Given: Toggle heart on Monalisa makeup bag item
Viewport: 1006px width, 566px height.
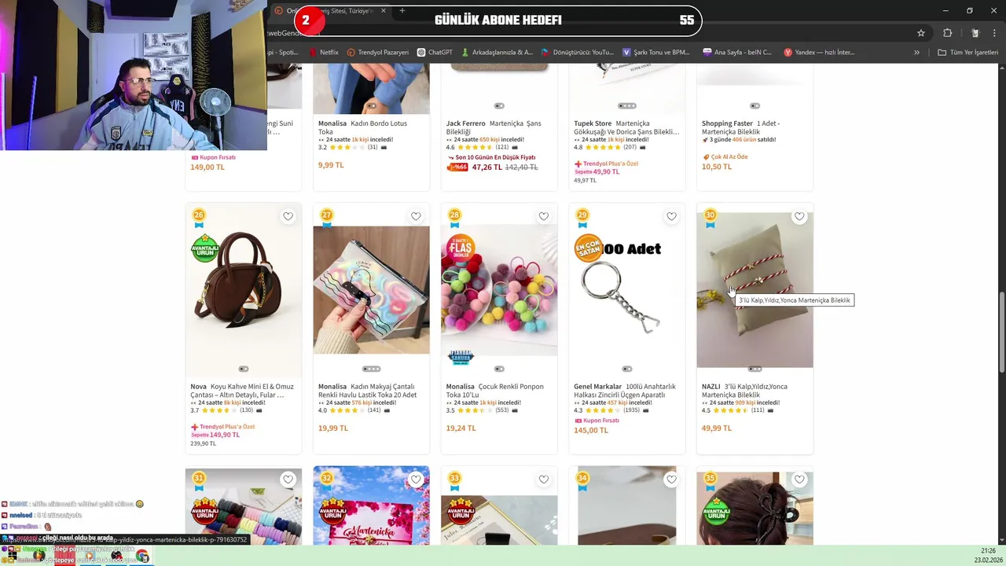Looking at the screenshot, I should coord(416,216).
